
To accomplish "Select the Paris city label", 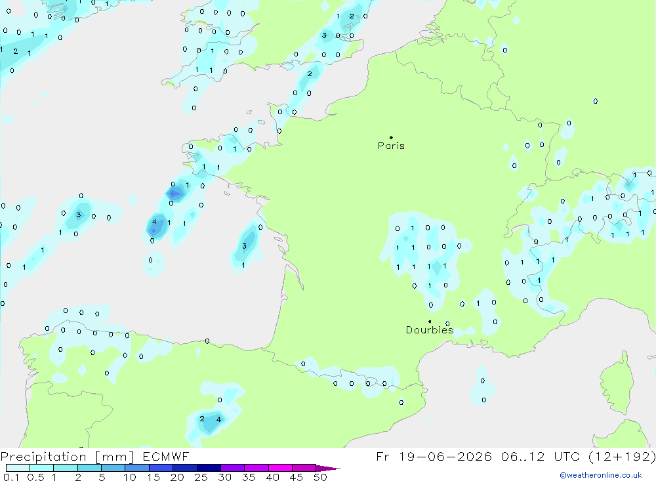I will 391,146.
